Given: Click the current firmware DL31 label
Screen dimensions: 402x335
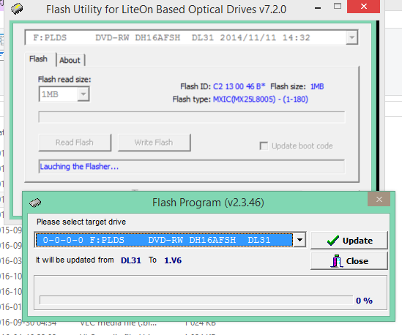Looking at the screenshot, I should 131,260.
